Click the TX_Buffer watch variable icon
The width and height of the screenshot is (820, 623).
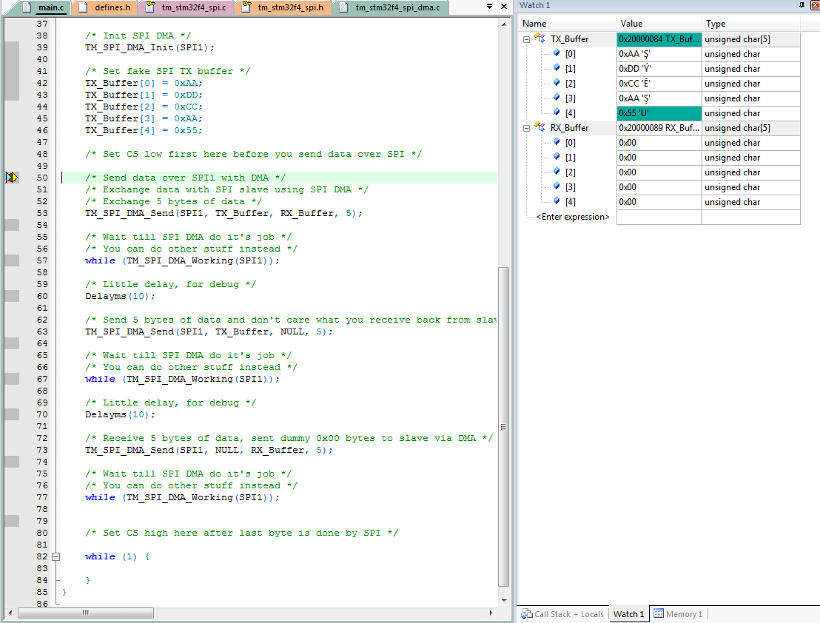pyautogui.click(x=541, y=38)
